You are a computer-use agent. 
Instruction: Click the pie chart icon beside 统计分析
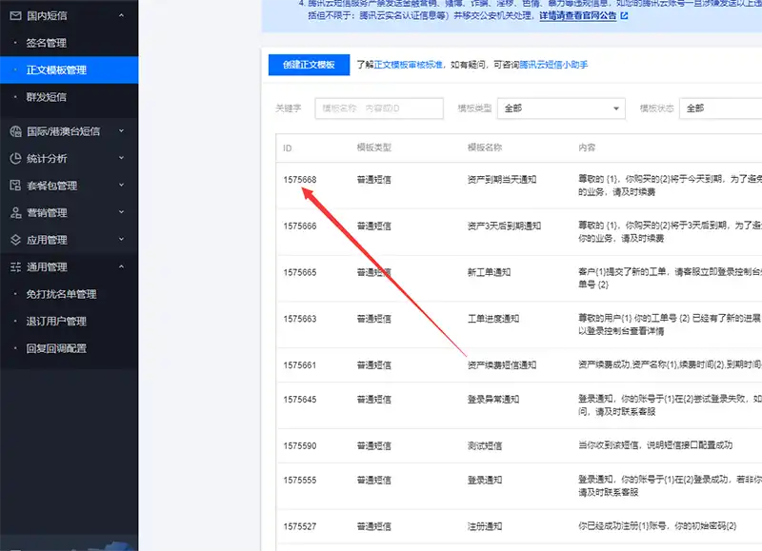click(14, 158)
